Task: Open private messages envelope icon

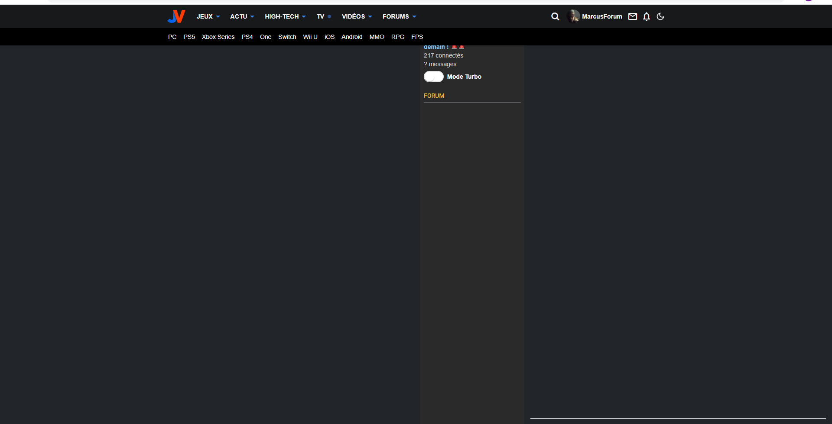Action: [x=633, y=16]
